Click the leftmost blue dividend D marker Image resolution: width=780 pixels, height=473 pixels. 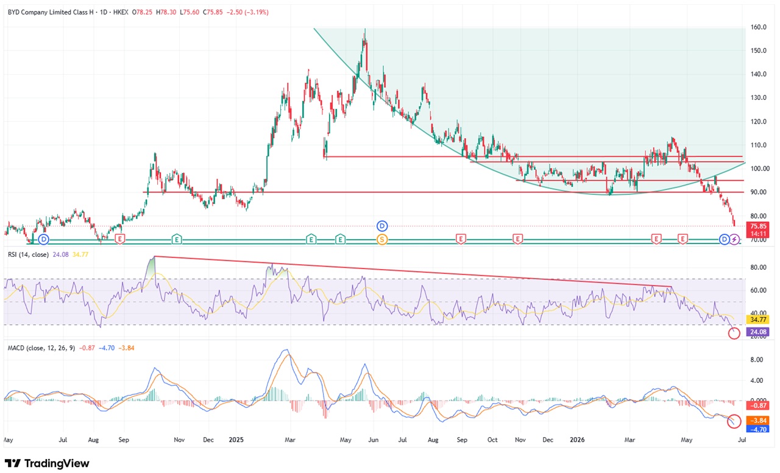[x=43, y=239]
